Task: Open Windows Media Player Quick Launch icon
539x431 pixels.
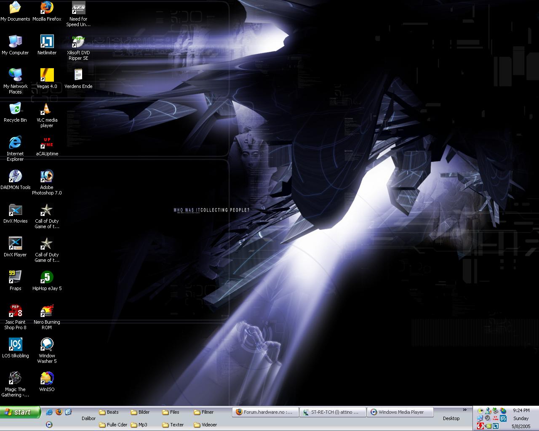Action: point(49,424)
